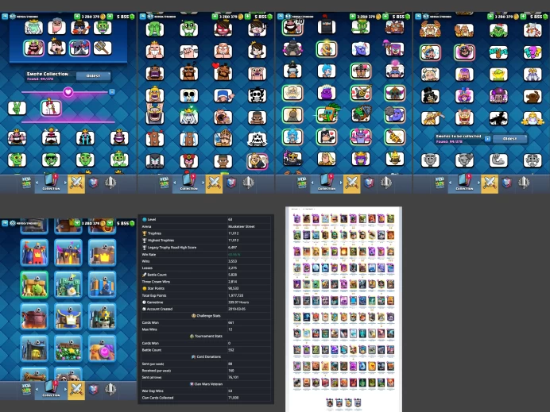Select the crying skull emote in second panel

pyautogui.click(x=189, y=95)
